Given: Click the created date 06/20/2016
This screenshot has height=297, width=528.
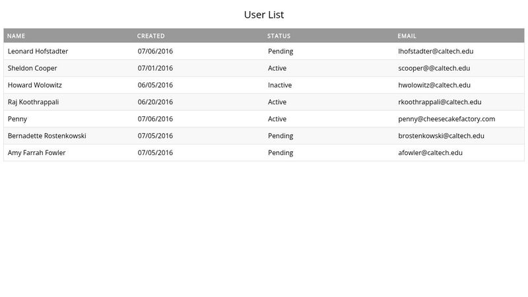Looking at the screenshot, I should click(155, 102).
